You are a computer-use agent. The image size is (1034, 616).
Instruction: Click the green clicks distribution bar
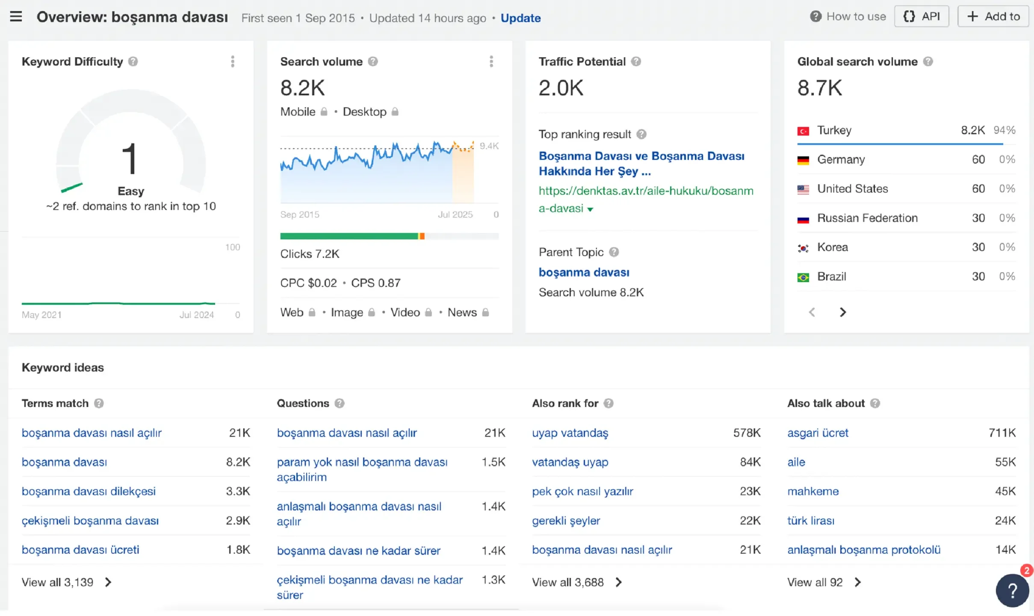pos(349,236)
